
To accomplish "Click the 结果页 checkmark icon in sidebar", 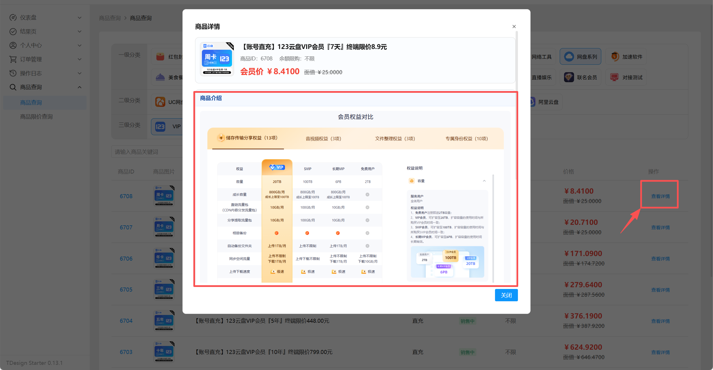I will (x=13, y=32).
